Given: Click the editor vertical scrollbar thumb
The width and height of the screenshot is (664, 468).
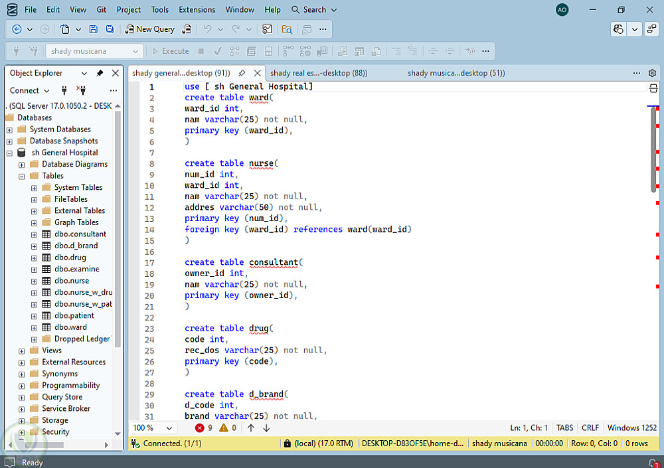Looking at the screenshot, I should (653, 149).
